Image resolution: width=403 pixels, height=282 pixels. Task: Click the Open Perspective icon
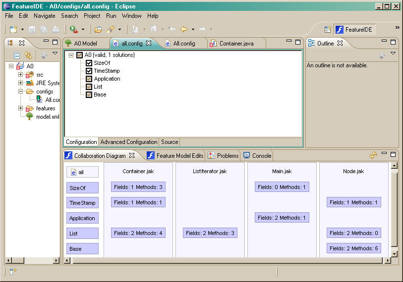[x=328, y=30]
